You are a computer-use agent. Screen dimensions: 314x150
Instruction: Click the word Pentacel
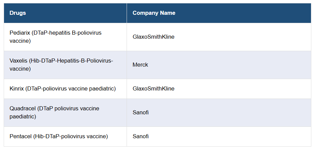point(20,137)
